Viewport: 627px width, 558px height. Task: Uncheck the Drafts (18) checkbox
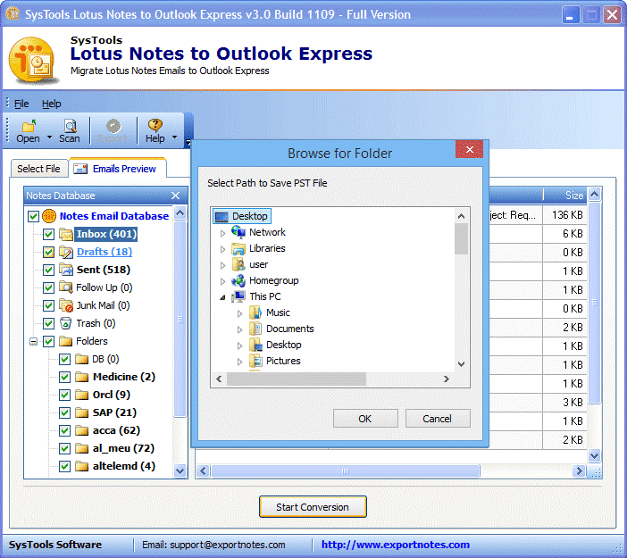tap(48, 253)
